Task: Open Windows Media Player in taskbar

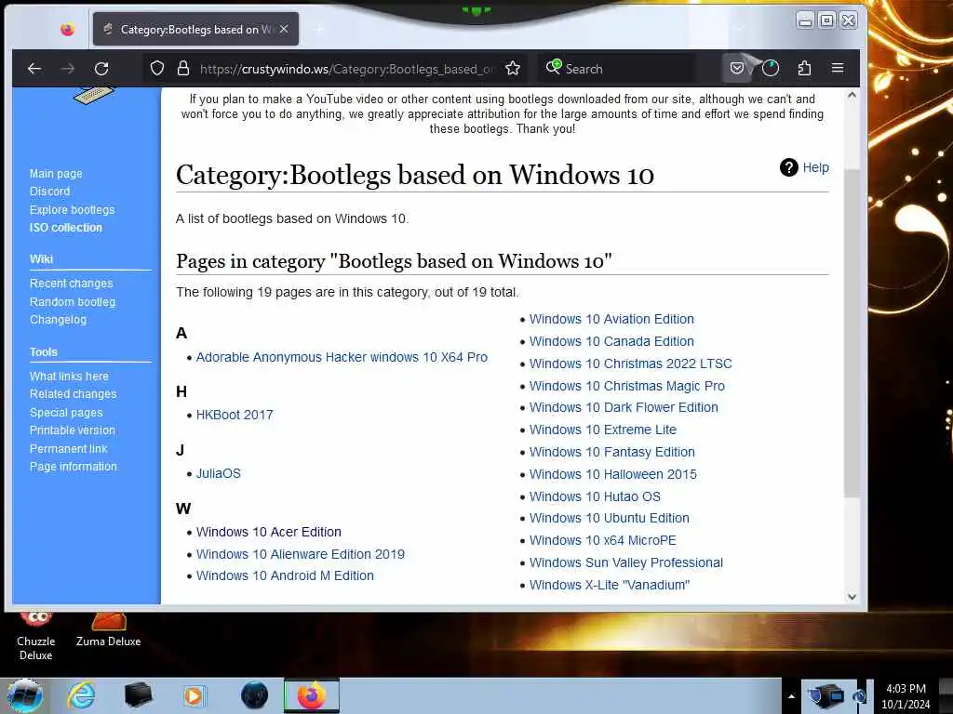Action: [195, 695]
